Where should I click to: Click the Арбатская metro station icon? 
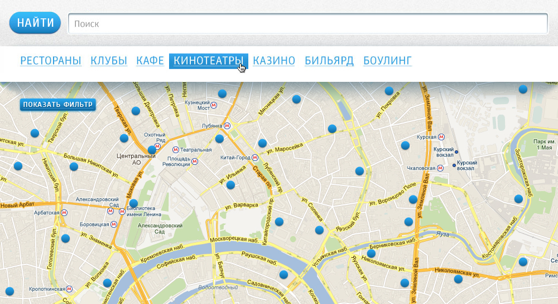64,212
